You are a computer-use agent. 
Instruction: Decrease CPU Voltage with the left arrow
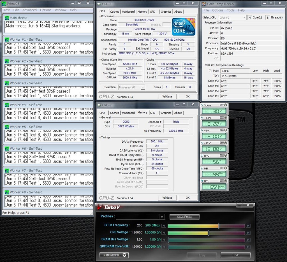click(x=164, y=233)
